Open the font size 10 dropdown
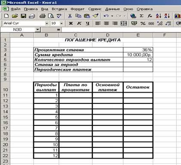Viewport: 181px width, 165px height. point(61,23)
